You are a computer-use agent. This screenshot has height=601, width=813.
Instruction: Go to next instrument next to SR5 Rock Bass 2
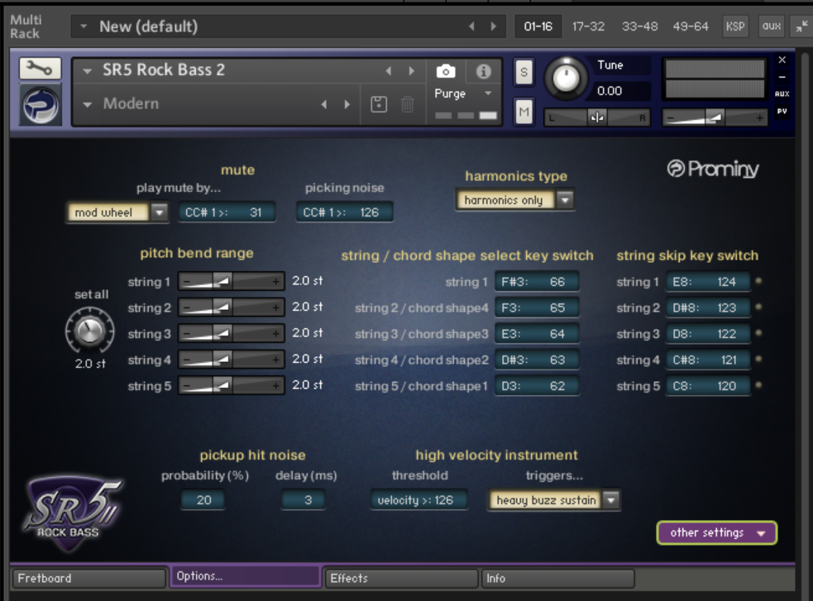[411, 70]
